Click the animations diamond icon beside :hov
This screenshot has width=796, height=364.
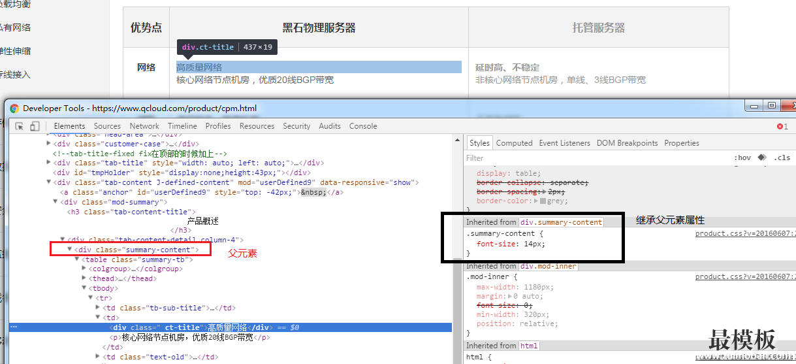pos(761,157)
